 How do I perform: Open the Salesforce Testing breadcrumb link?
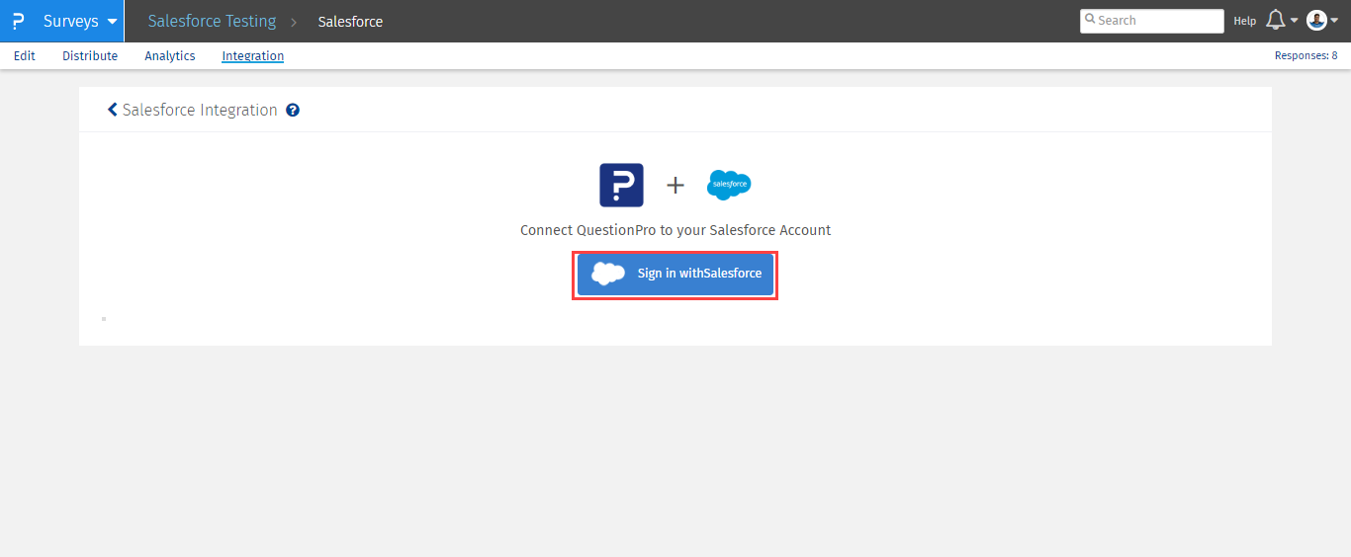(x=212, y=21)
